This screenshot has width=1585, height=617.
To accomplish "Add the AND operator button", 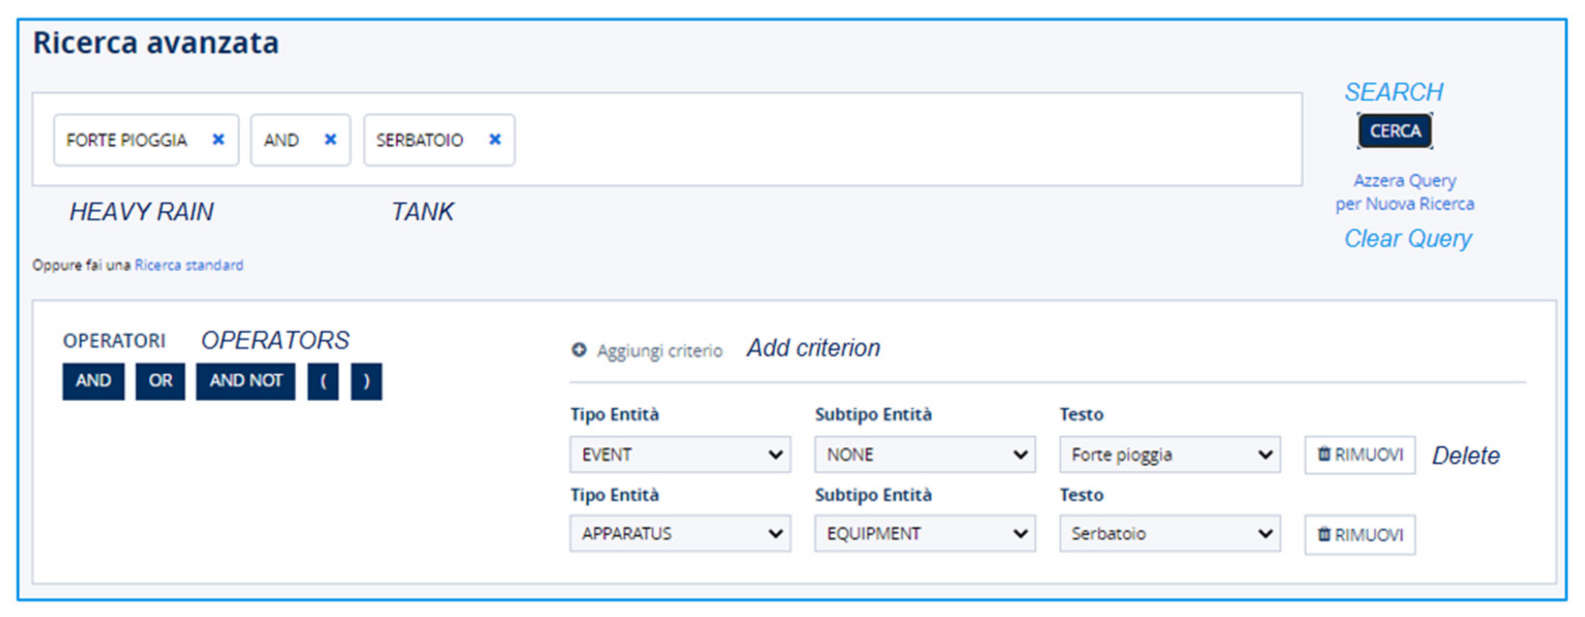I will pyautogui.click(x=94, y=381).
